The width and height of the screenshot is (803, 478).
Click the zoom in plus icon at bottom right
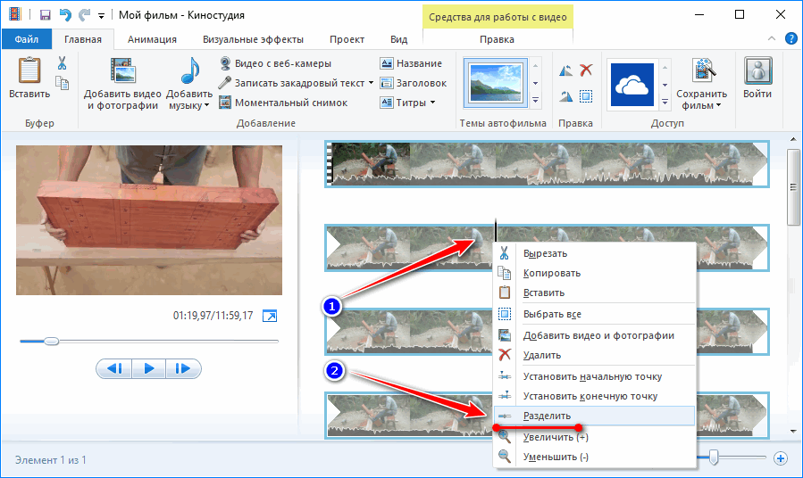coord(781,458)
